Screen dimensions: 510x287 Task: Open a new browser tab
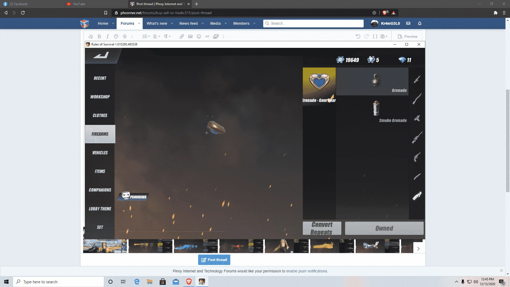[x=197, y=4]
